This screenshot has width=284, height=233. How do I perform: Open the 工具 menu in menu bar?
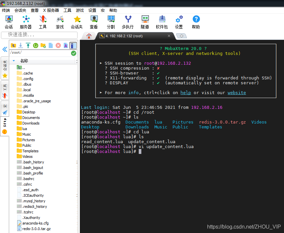67,10
